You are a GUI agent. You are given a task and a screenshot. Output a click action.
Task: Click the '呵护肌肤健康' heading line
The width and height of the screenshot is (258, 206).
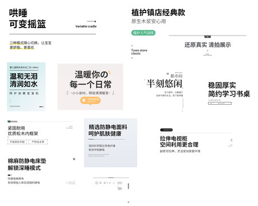point(105,133)
